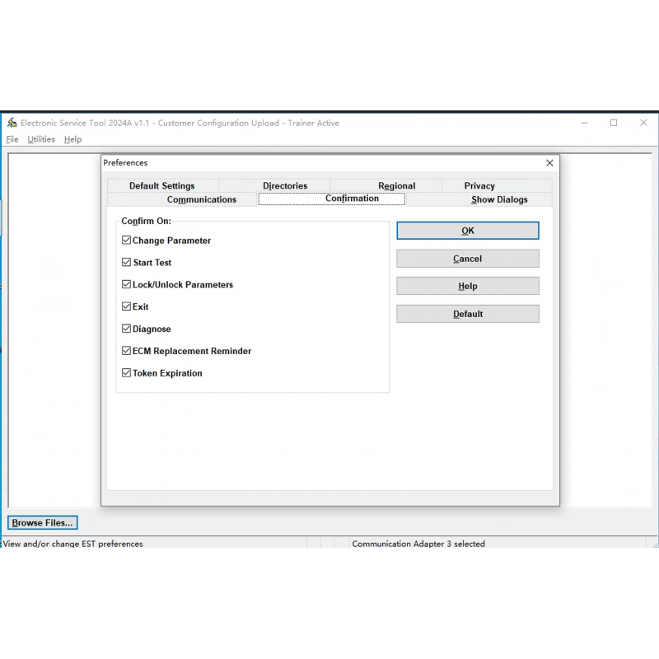This screenshot has height=659, width=659.
Task: Select the Communications tab
Action: coord(203,199)
